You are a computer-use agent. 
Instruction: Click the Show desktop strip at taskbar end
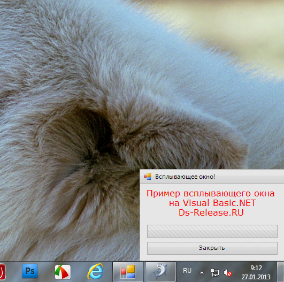(281, 272)
